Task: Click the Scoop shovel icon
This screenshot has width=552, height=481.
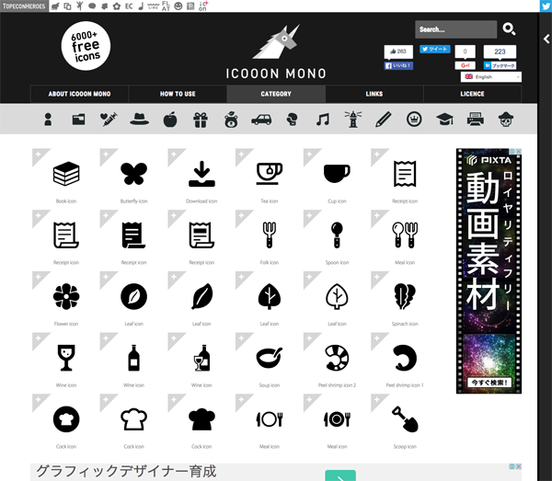Action: (405, 418)
